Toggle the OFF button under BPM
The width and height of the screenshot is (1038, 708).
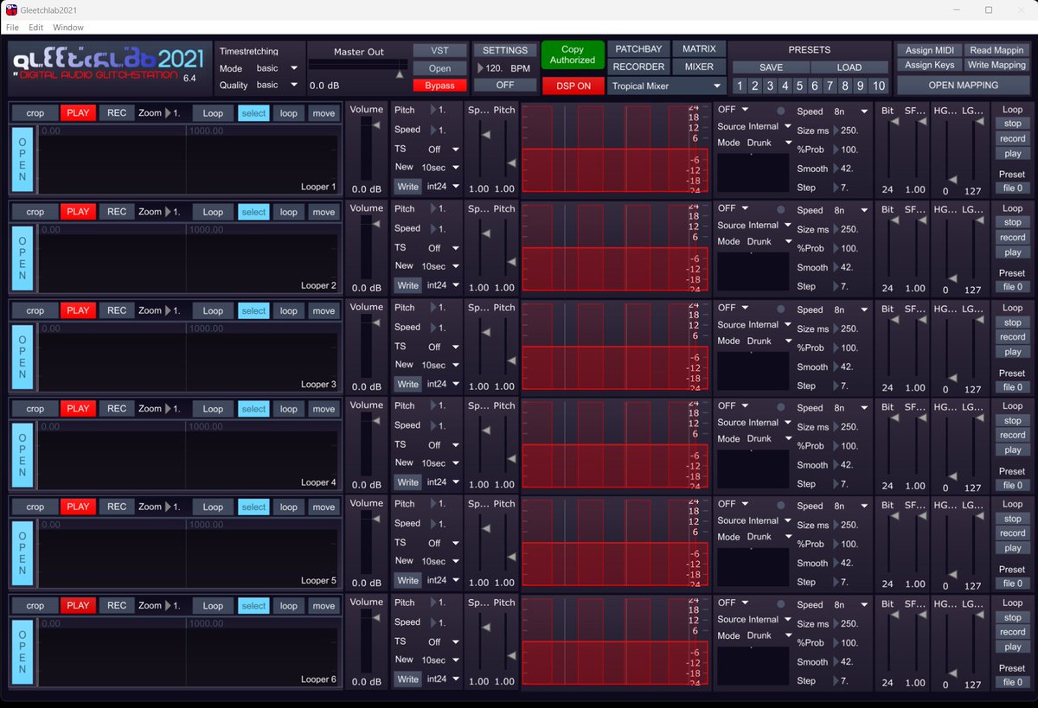(x=505, y=85)
